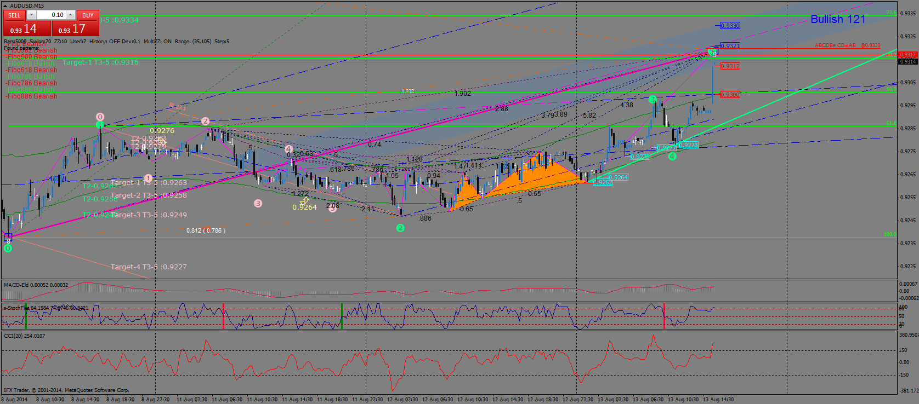Click the SELL button
919x404 pixels.
(14, 15)
